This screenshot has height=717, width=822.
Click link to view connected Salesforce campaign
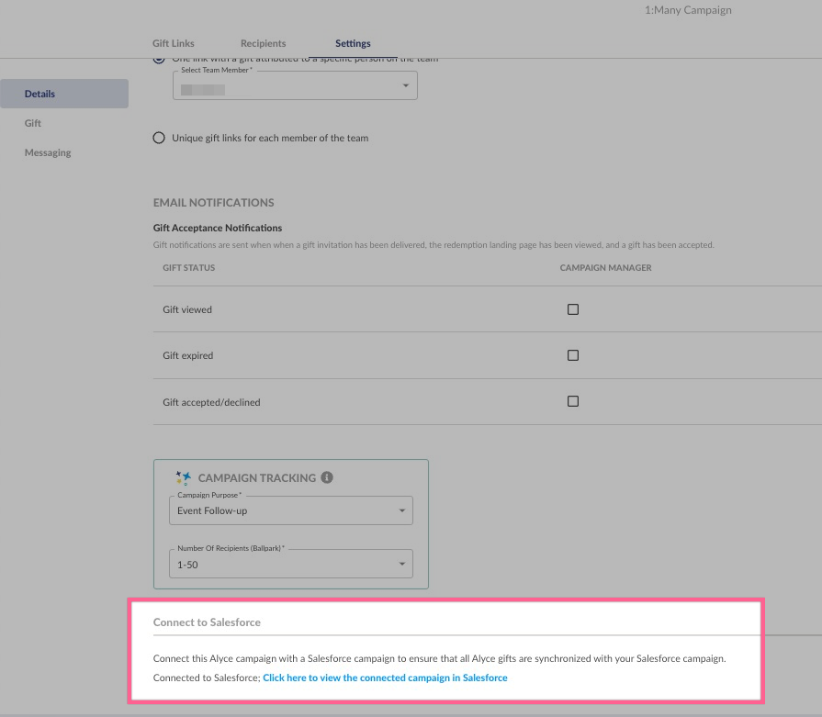pos(386,678)
